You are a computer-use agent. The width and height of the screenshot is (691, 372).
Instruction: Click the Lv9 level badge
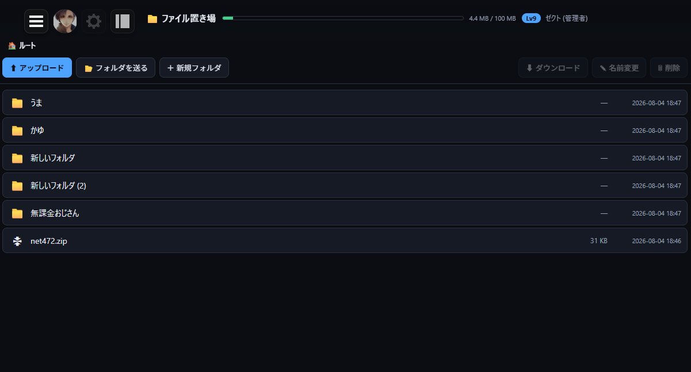[x=531, y=18]
